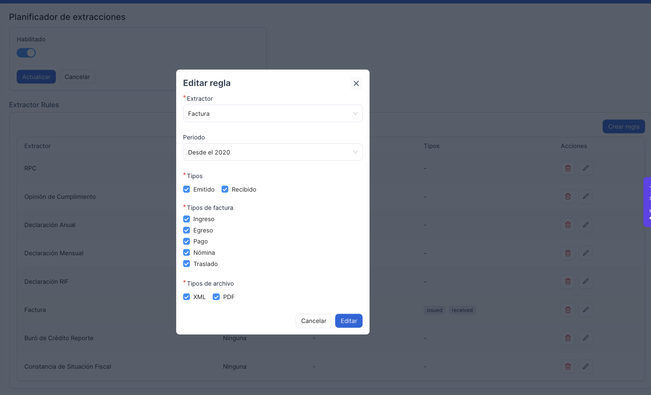651x395 pixels.
Task: Delete the Factura rule trash icon
Action: (x=568, y=310)
